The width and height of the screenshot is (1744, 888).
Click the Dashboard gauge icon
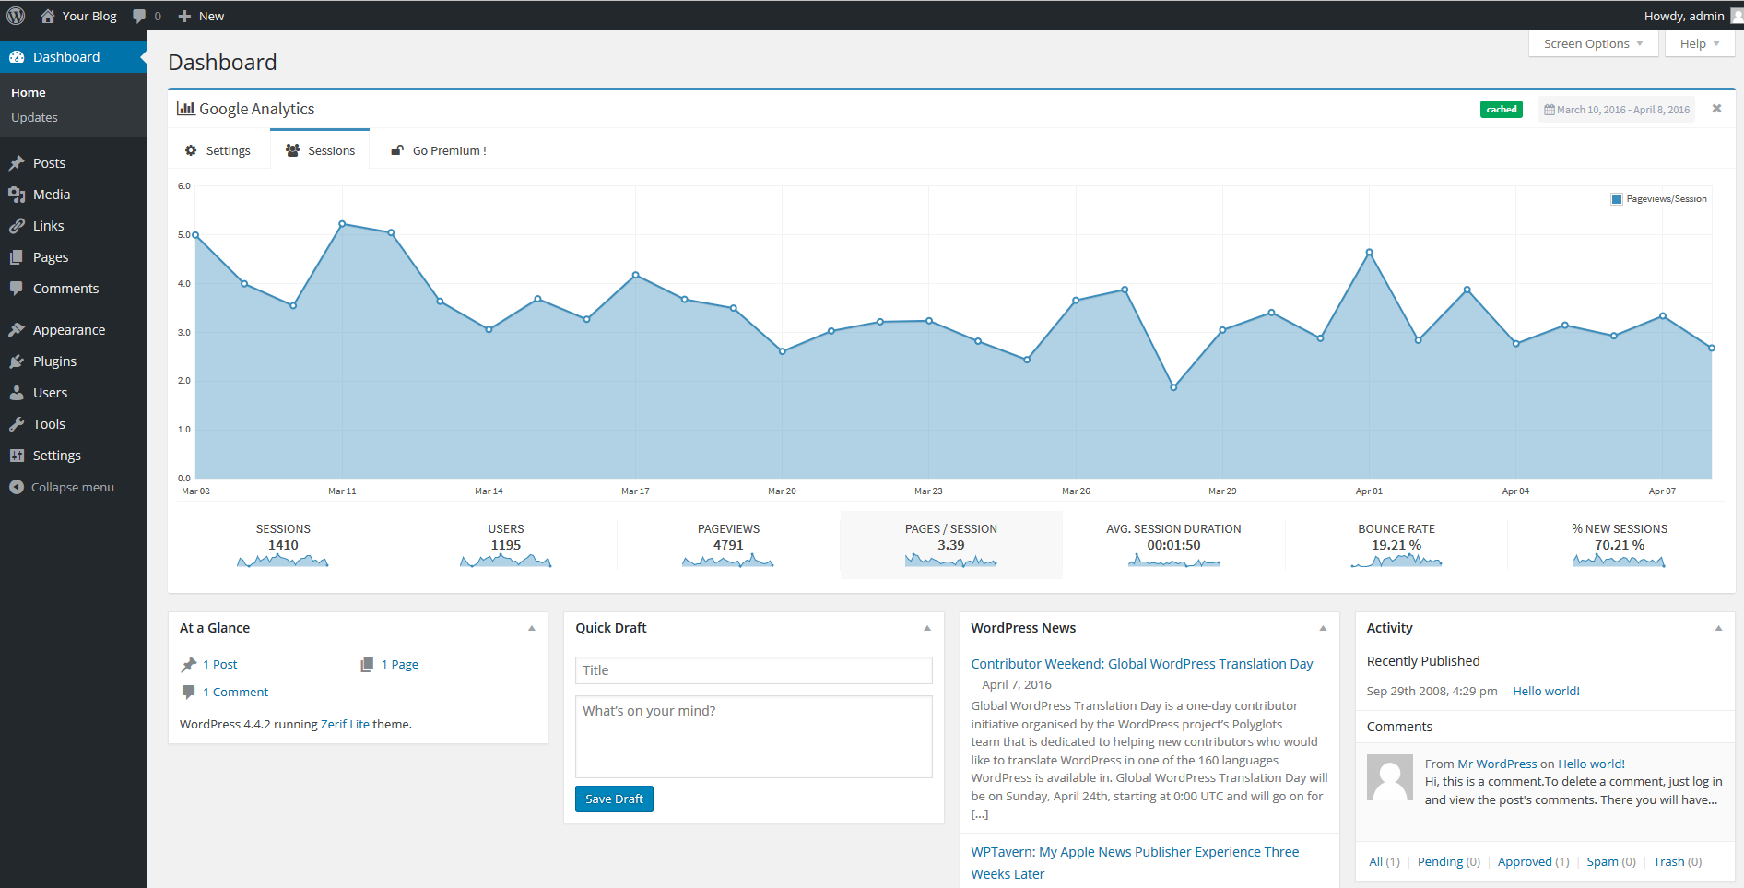17,57
